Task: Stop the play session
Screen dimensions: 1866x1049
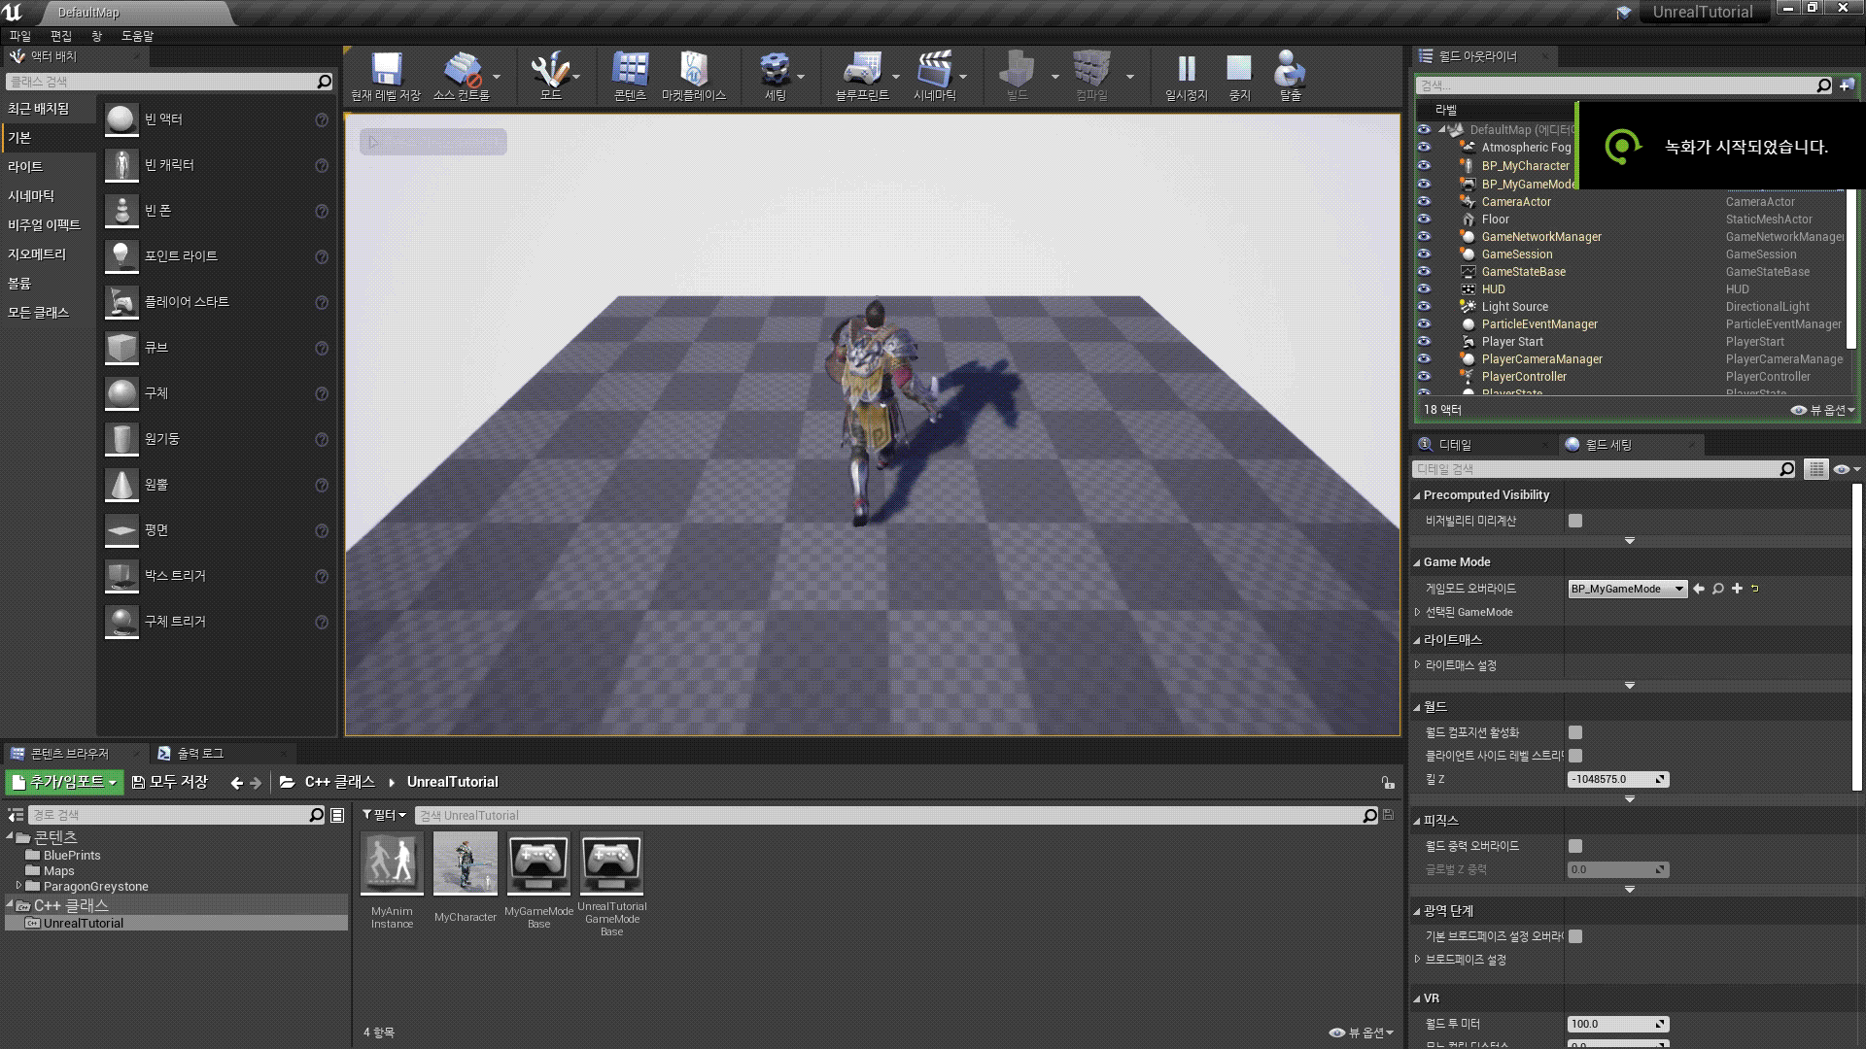Action: coord(1239,77)
